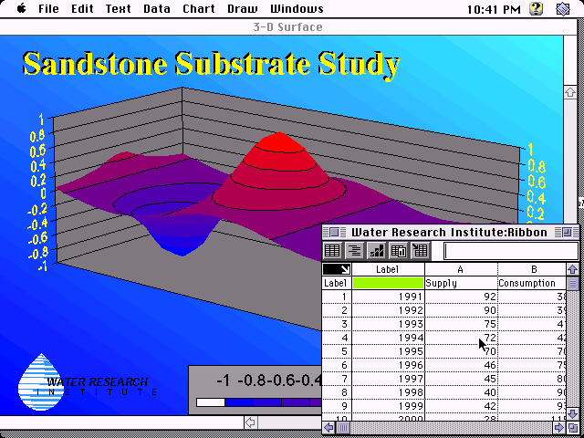Screen dimensions: 584x438
Task: Click the white legend color swatch
Action: [211, 402]
